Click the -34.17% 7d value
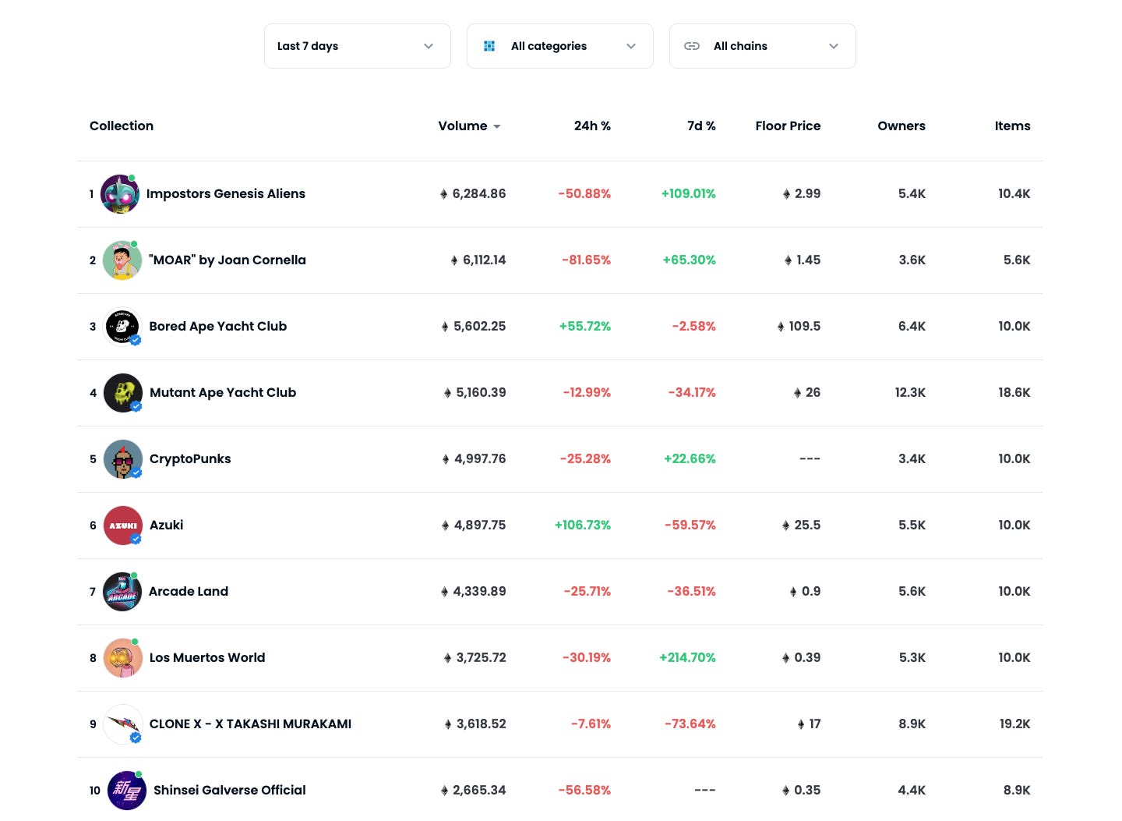1122x821 pixels. 692,392
